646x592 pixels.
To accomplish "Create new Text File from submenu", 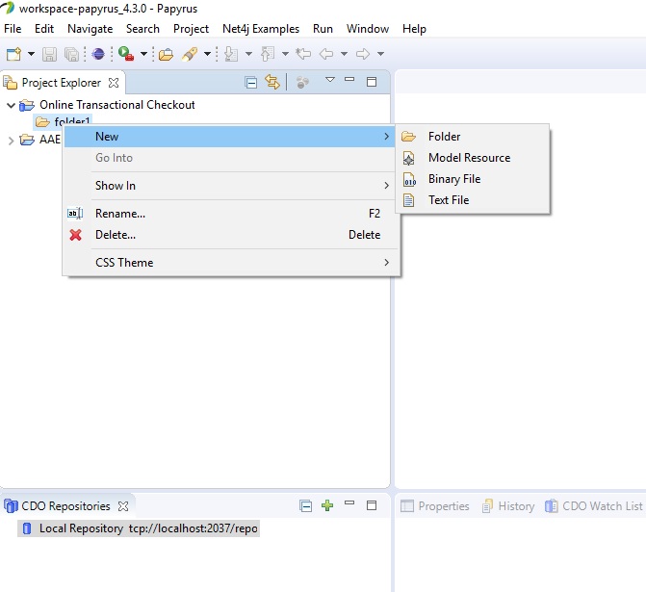I will coord(473,200).
